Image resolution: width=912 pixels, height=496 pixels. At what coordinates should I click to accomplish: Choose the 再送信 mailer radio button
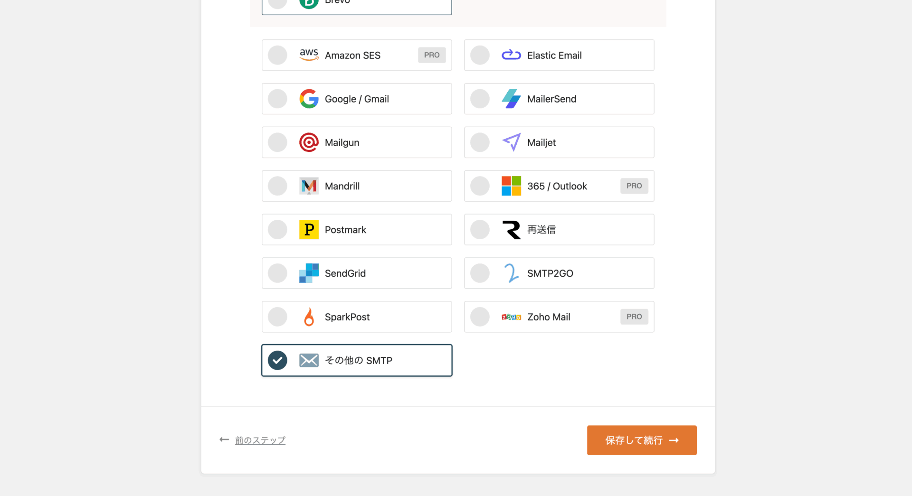[480, 230]
